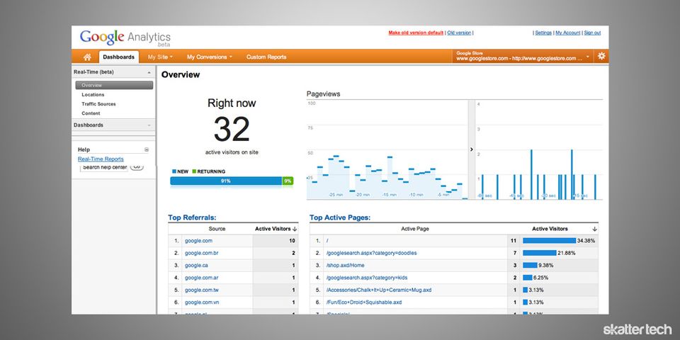Open /googlesearch.aspx?category=kids page link
Screen dimensions: 680x340
pos(366,278)
